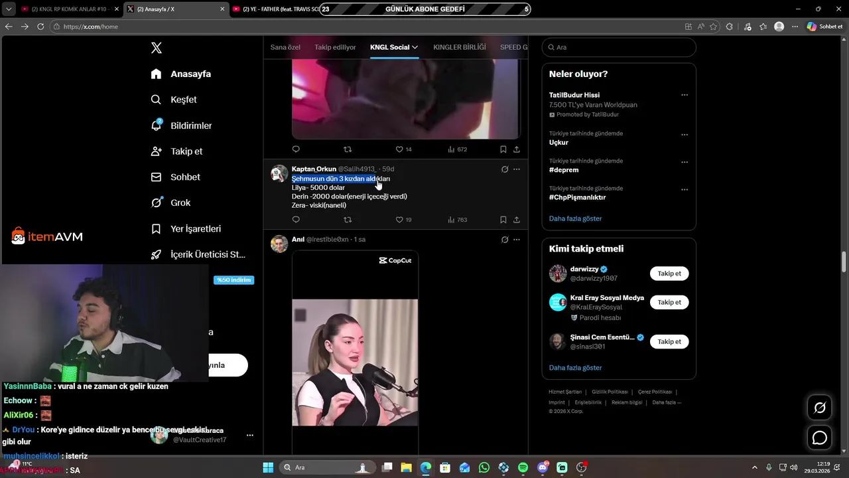Ask Grok about Kaptan Orkun's tweet

(505, 169)
